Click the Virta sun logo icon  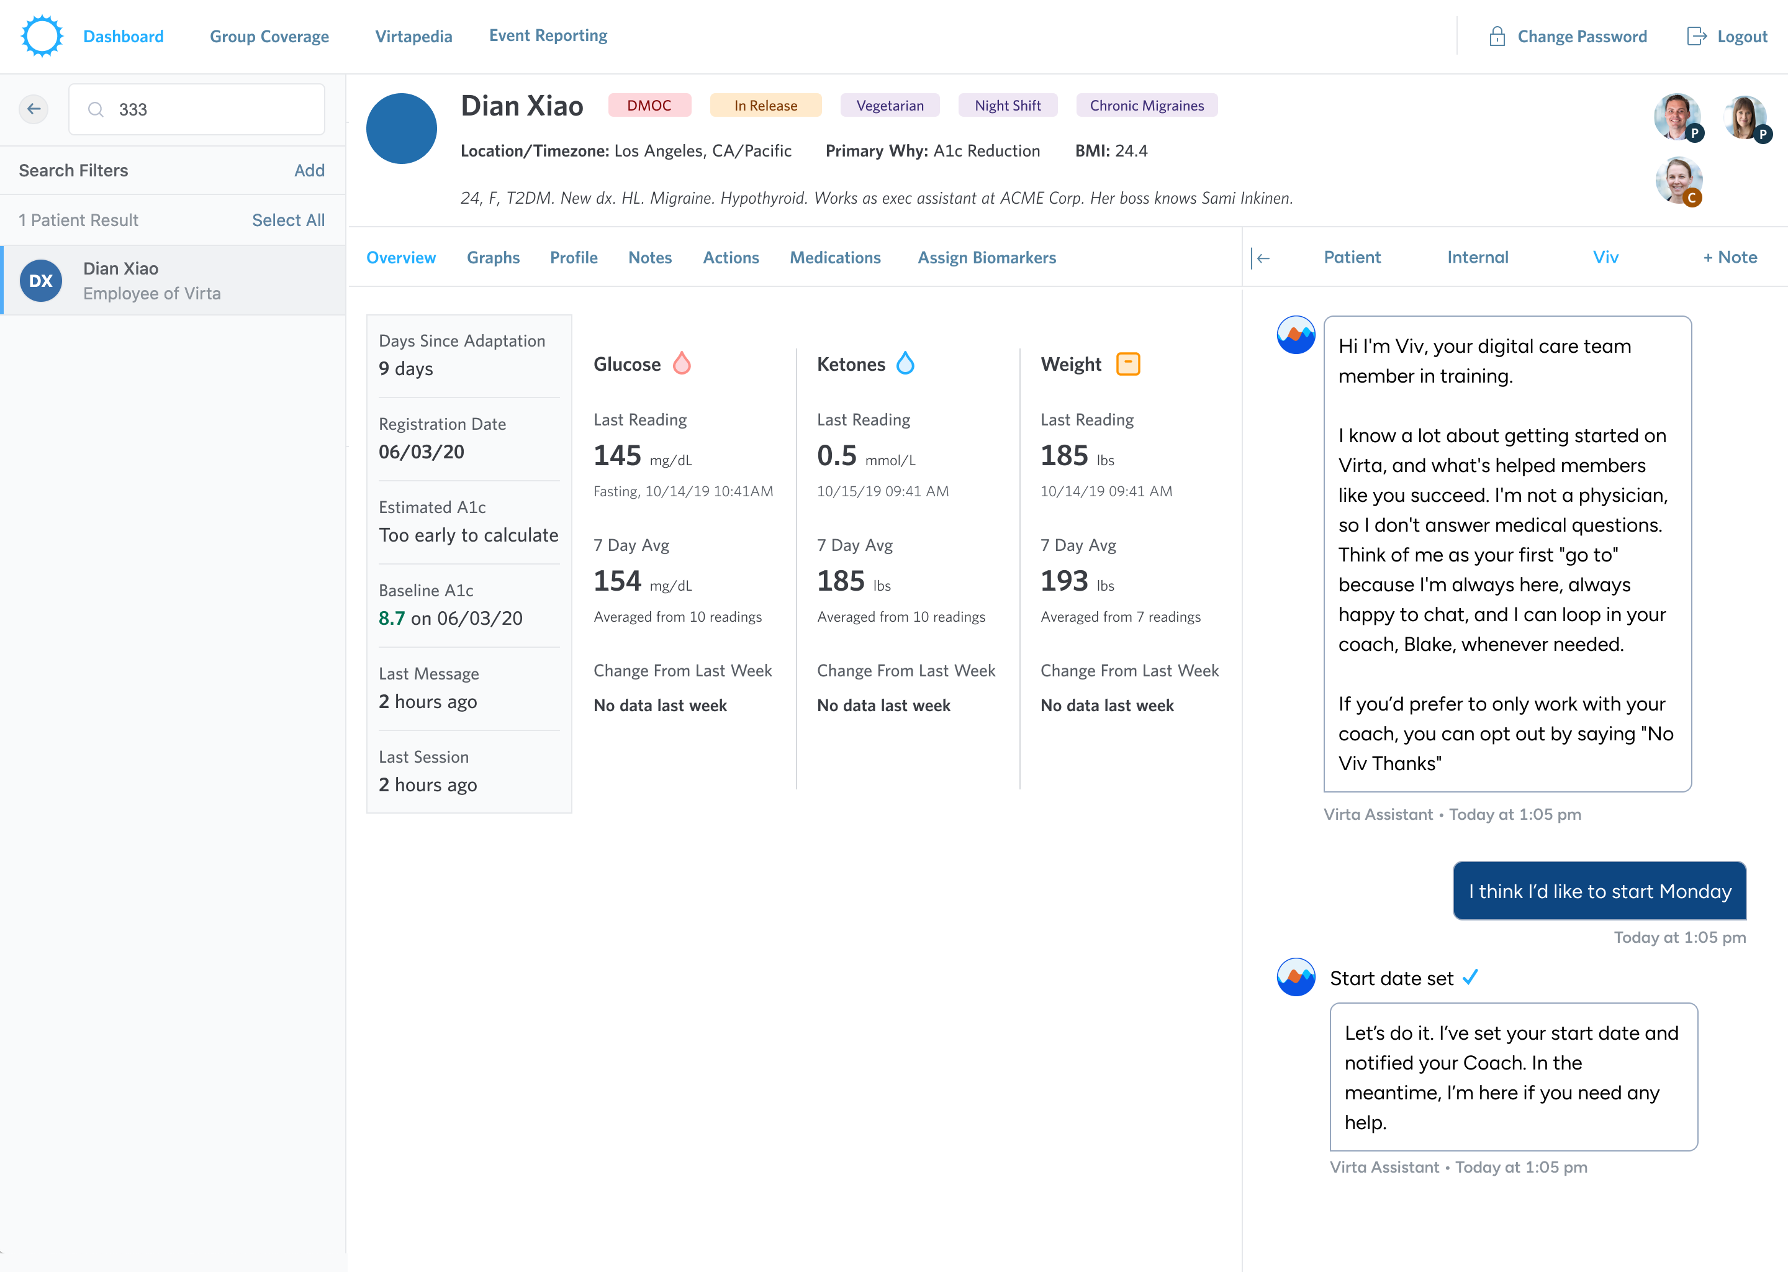pos(42,36)
